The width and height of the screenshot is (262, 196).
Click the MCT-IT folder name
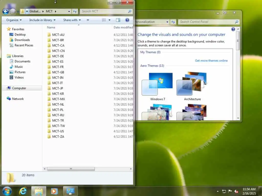click(x=58, y=83)
